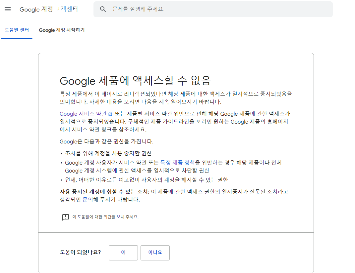Click bold text 사용 중지된 계정에 취할 수 있는 조치
This screenshot has width=355, height=273.
point(104,192)
